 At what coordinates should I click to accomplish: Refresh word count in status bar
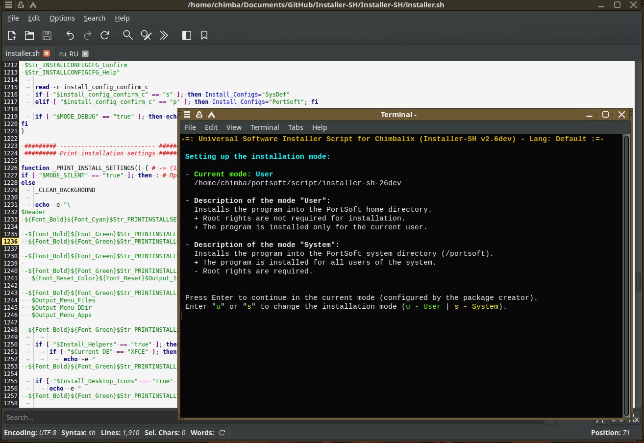[222, 433]
